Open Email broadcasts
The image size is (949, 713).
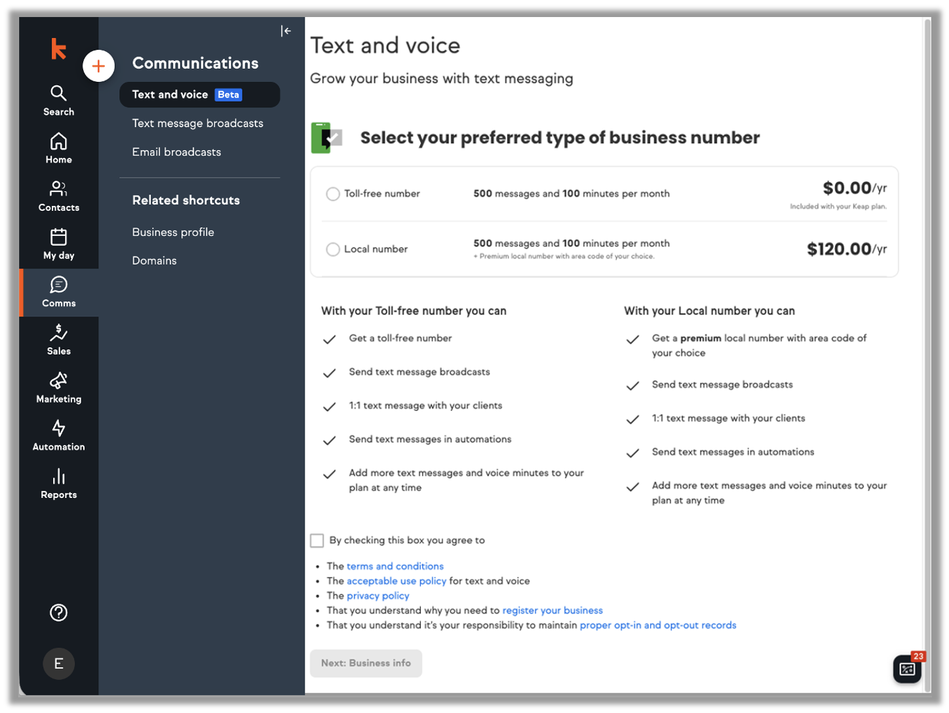[176, 152]
